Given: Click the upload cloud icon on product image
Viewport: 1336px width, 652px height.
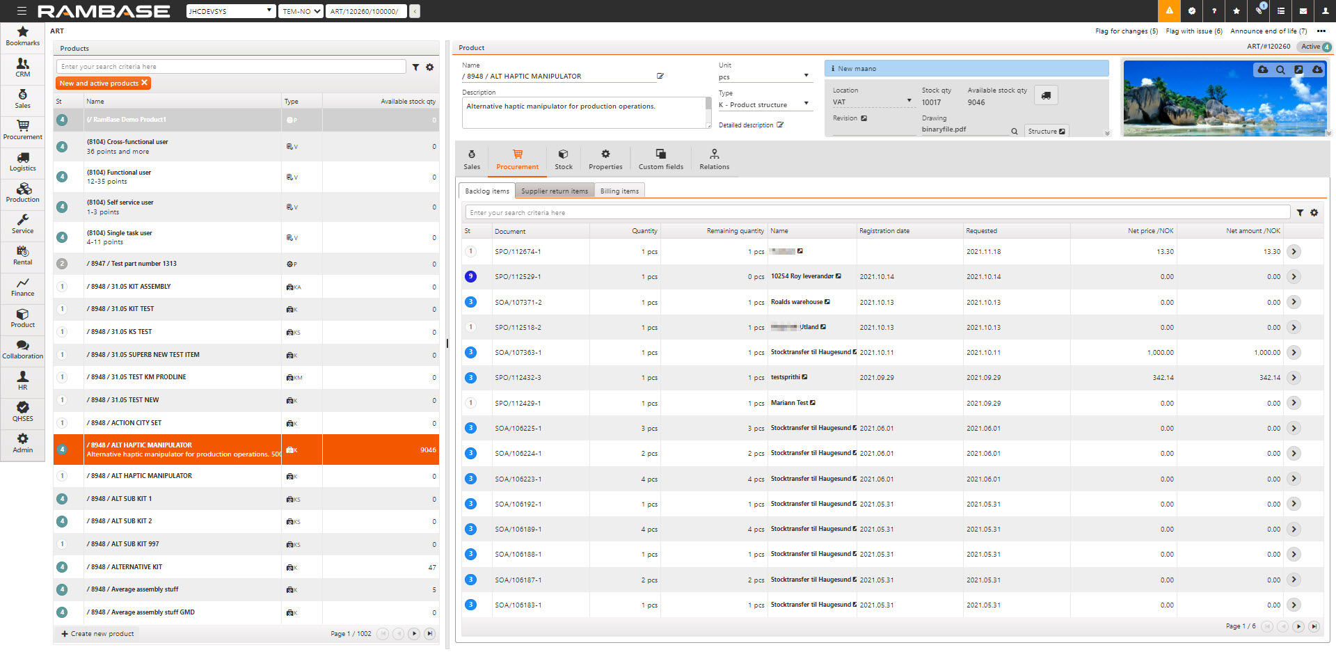Looking at the screenshot, I should 1262,70.
